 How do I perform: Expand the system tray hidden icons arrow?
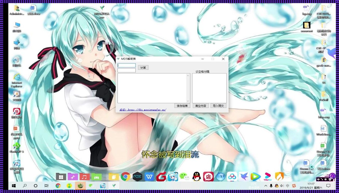coord(266,186)
